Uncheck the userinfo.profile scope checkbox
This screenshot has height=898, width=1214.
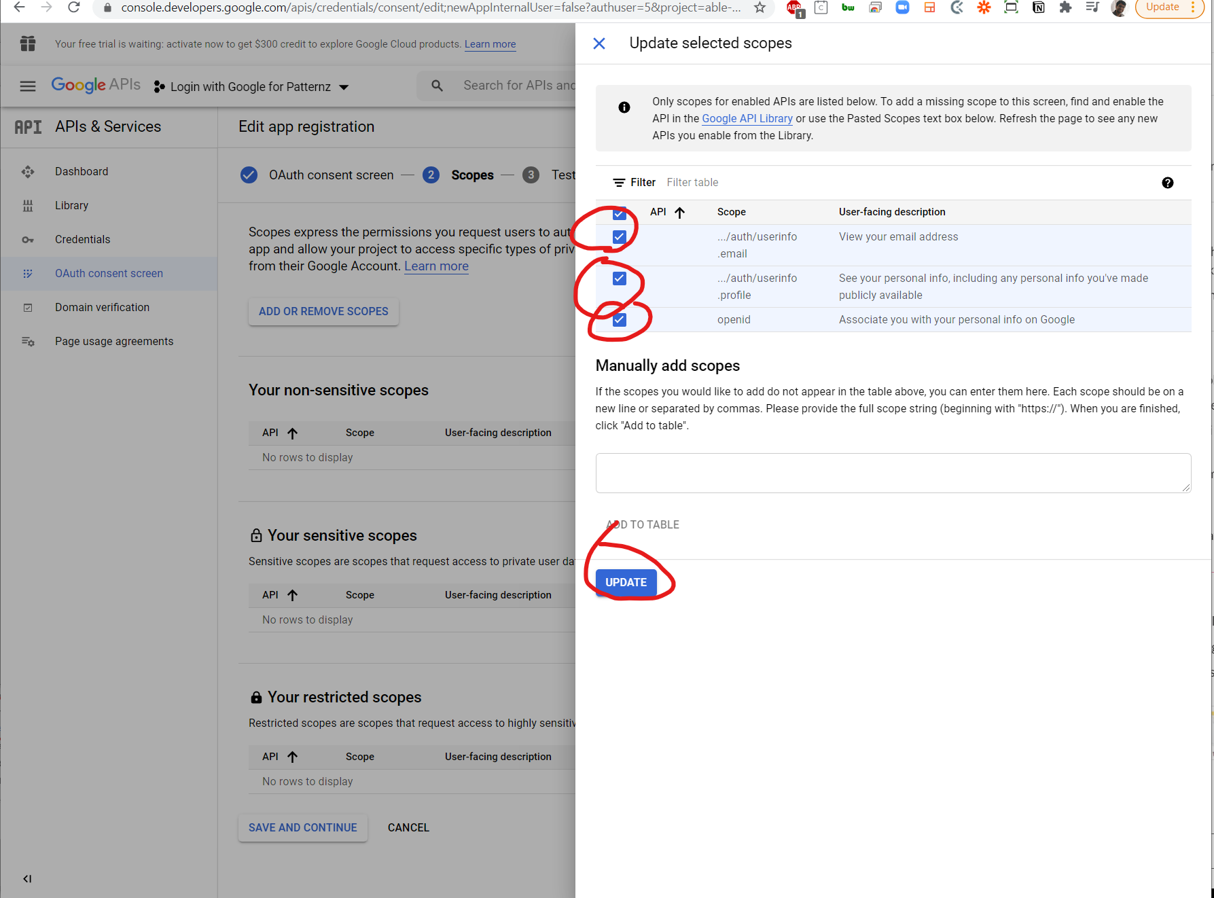coord(619,279)
